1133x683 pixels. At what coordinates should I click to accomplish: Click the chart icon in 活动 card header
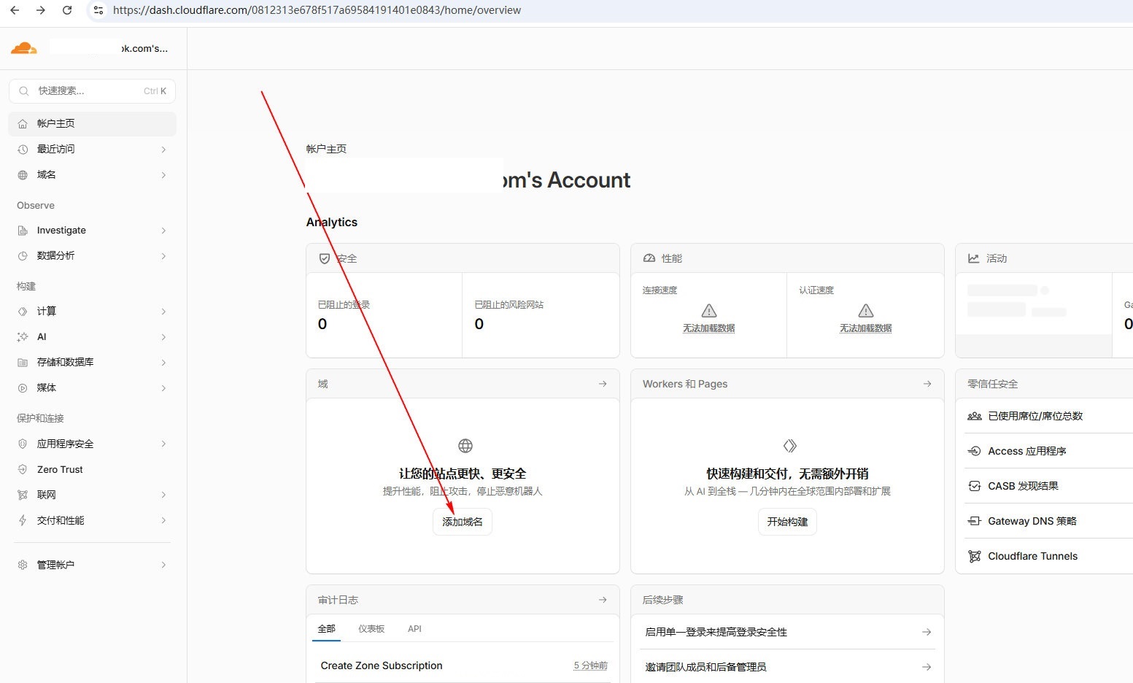[x=973, y=258]
